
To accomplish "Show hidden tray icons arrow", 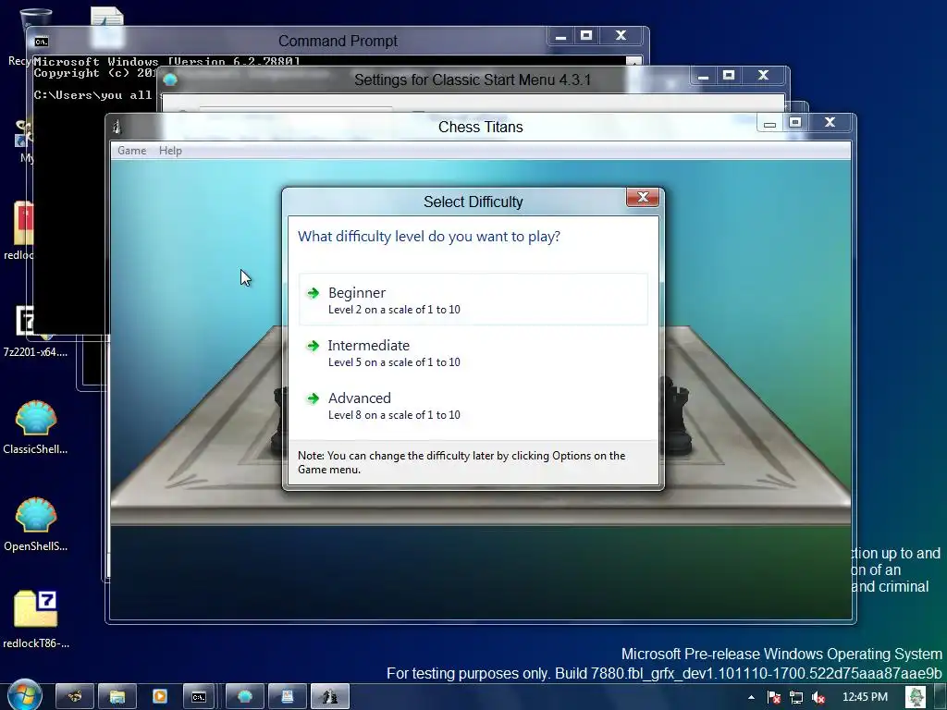I will (751, 697).
